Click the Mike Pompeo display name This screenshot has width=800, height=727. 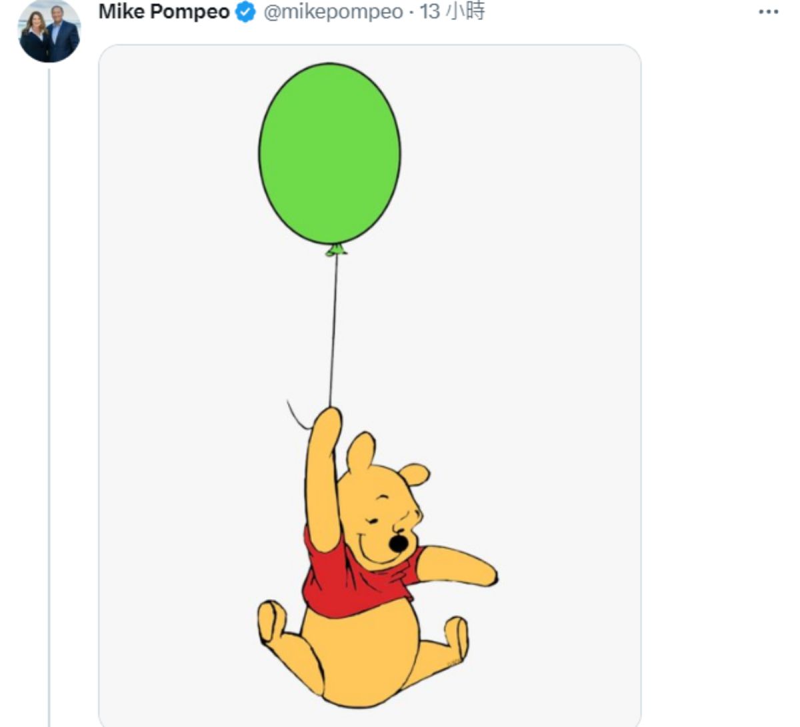[x=164, y=12]
